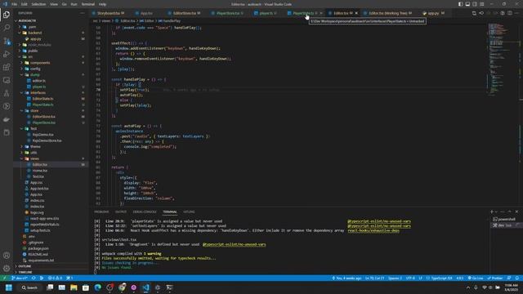Viewport: 523px width, 294px height.
Task: Open the Extensions view in activity bar
Action: click(7, 67)
